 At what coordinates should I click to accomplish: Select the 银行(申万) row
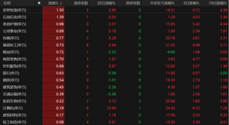[x=115, y=73]
